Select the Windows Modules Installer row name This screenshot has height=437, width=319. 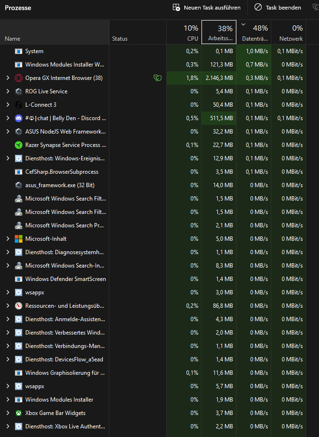click(59, 400)
